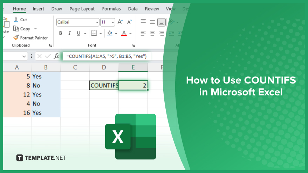Confirm formula entry with the checkmark
Viewport: 308px width, 173px height.
[x=48, y=56]
